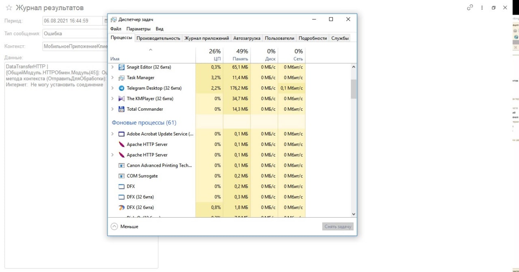
Task: Expand the Telegram Desktop process group
Action: click(x=112, y=88)
